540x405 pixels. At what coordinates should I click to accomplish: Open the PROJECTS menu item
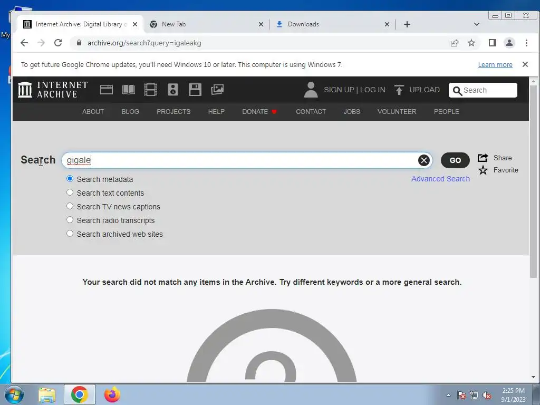173,112
